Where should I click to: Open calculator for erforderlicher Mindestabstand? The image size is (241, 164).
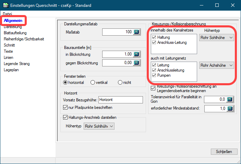tap(230, 109)
